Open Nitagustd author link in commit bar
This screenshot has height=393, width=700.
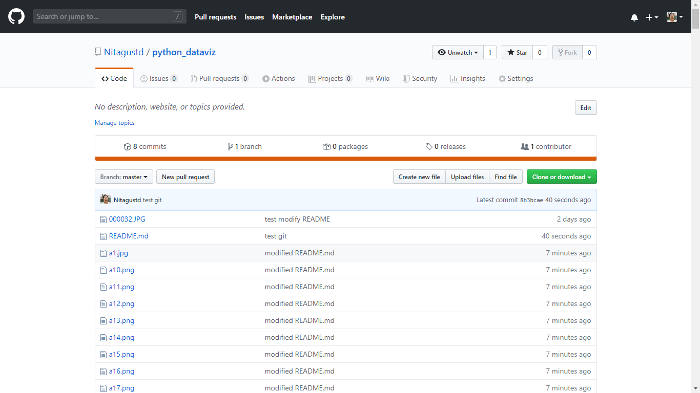click(127, 200)
